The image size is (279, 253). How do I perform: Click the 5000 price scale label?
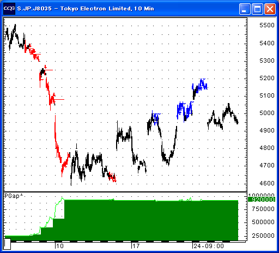[267, 113]
